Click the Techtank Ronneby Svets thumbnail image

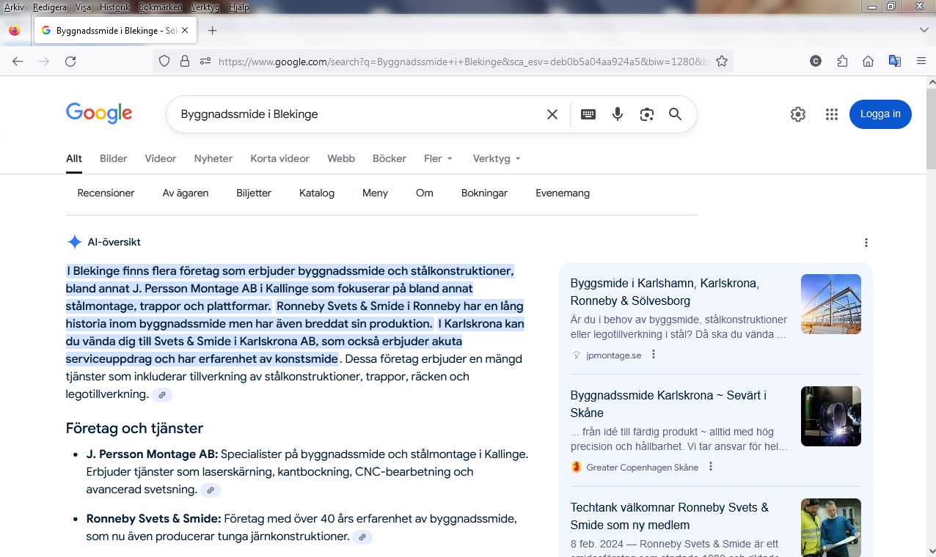click(830, 528)
